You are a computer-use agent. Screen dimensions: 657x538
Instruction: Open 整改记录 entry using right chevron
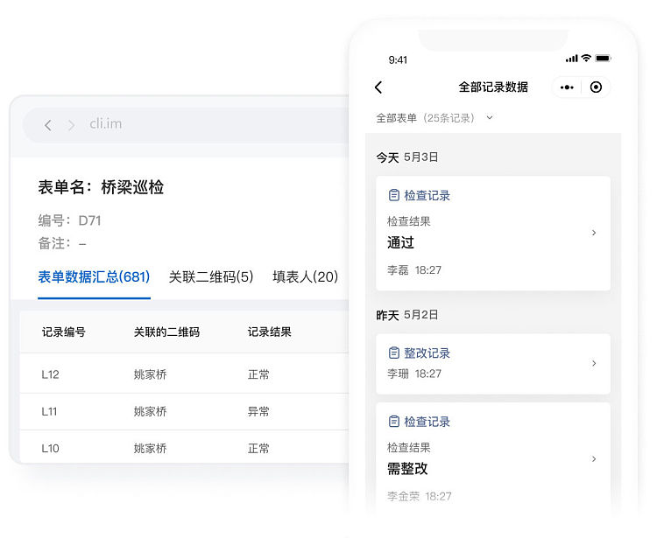(x=594, y=363)
